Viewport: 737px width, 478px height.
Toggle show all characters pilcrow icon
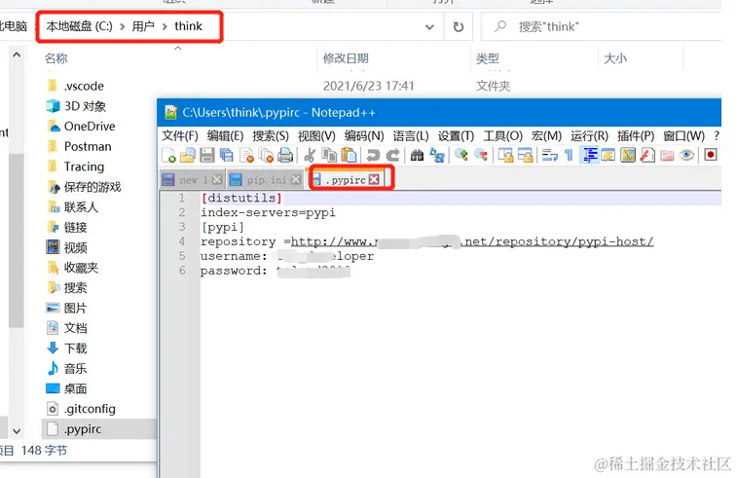(x=569, y=155)
